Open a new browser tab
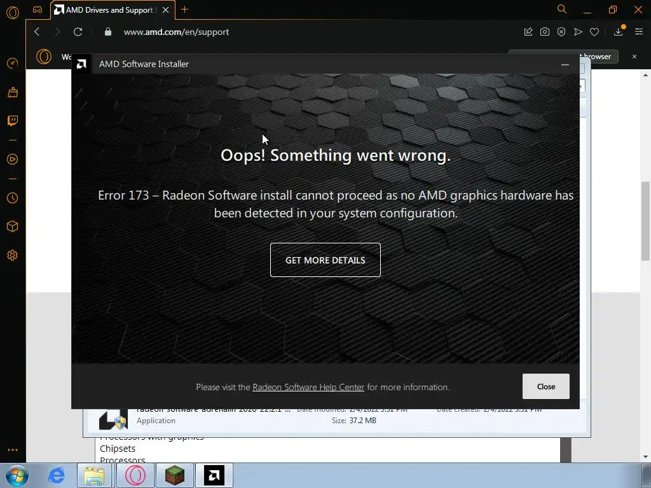 pos(185,10)
